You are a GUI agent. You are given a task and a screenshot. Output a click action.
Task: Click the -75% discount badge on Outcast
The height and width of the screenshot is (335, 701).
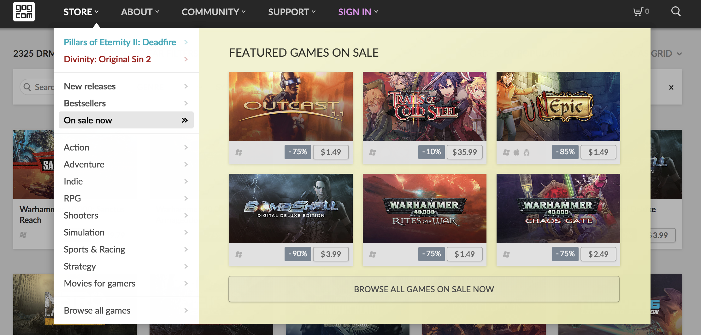click(298, 152)
